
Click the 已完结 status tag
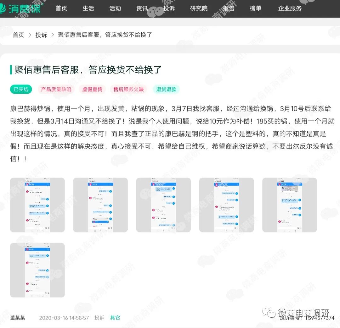(21, 89)
